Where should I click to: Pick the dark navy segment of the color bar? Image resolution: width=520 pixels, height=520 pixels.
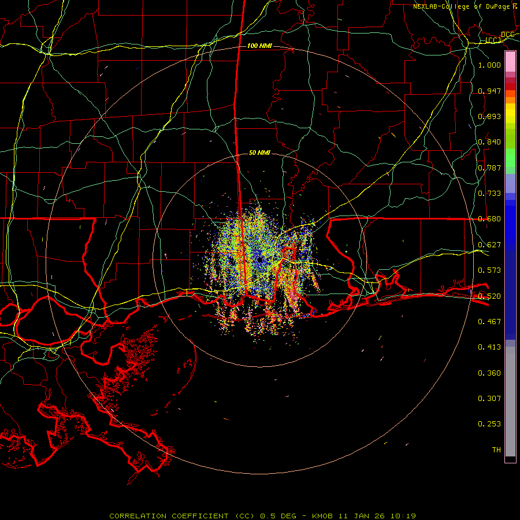pyautogui.click(x=510, y=294)
